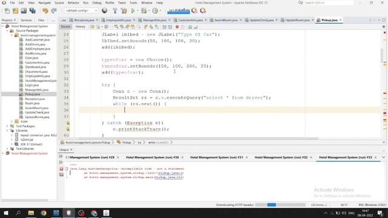
Task: Open Windows taskbar search
Action: pos(18,213)
